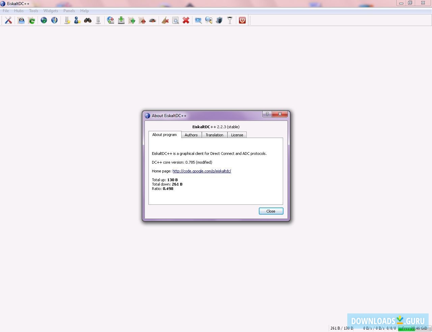The height and width of the screenshot is (332, 432).
Task: Open the Hubs menu
Action: 19,11
